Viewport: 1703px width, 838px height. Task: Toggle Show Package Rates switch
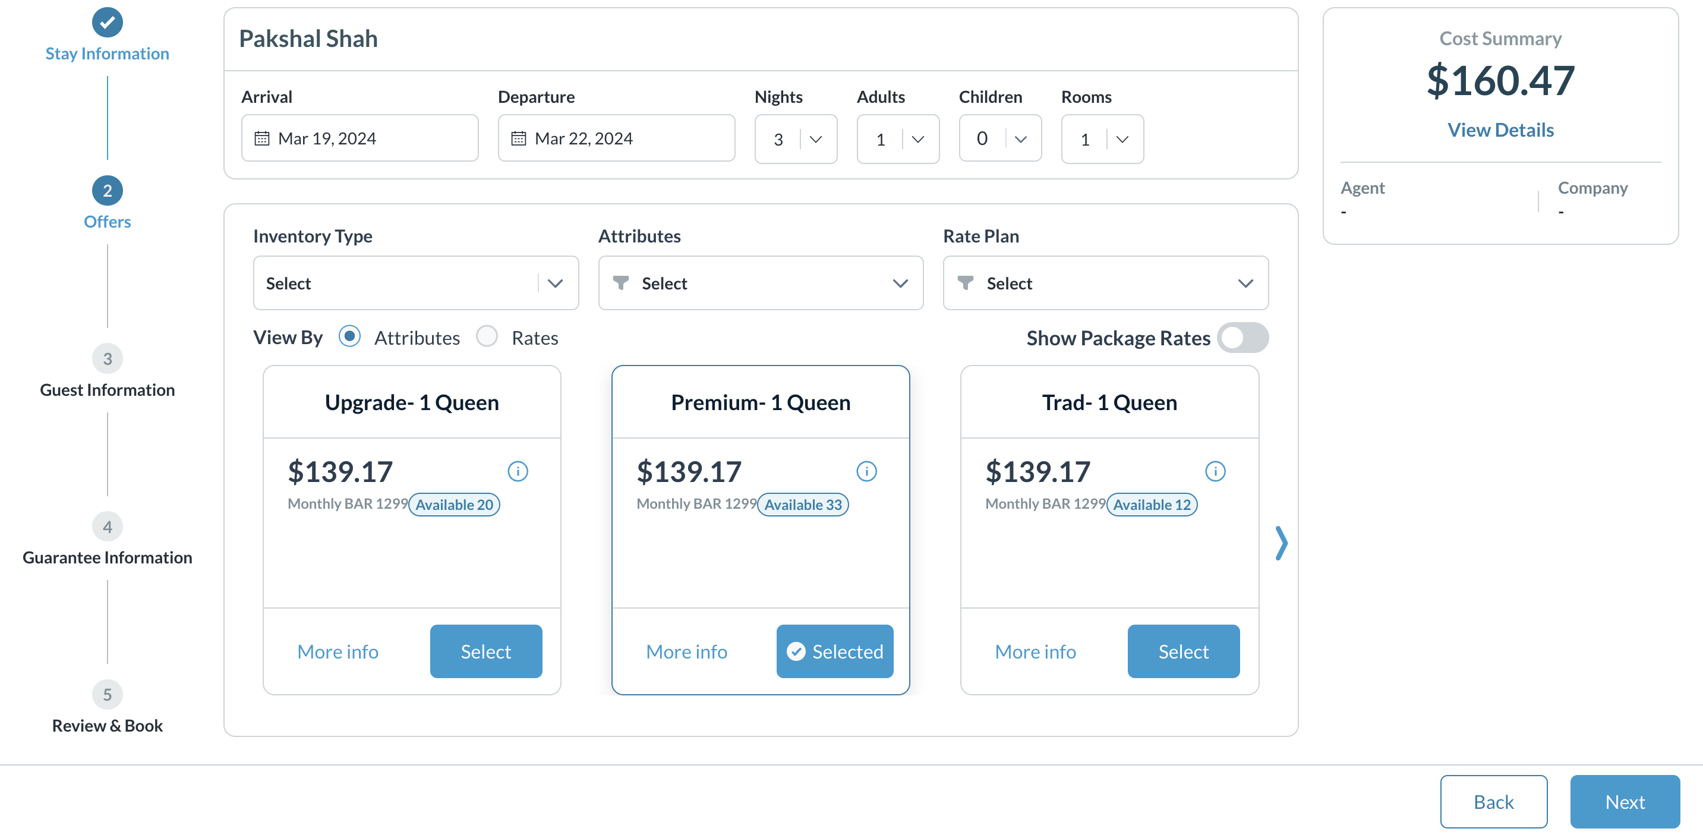point(1242,338)
